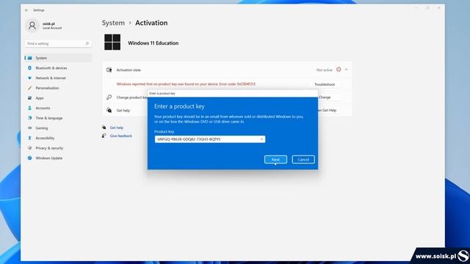Select System in the sidebar

click(58, 58)
